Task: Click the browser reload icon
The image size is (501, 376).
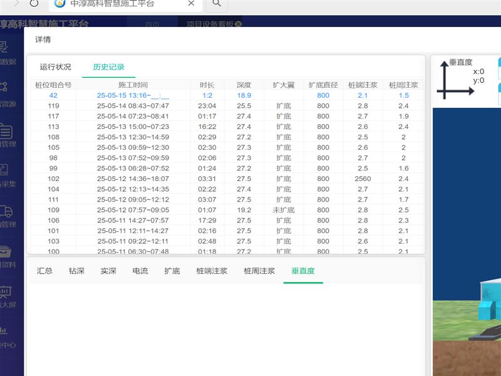Action: point(34,4)
